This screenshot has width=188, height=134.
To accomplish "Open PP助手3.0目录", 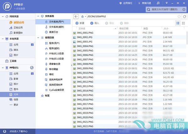I will tap(53, 59).
